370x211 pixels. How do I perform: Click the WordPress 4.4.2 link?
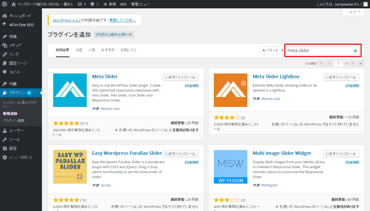click(67, 20)
